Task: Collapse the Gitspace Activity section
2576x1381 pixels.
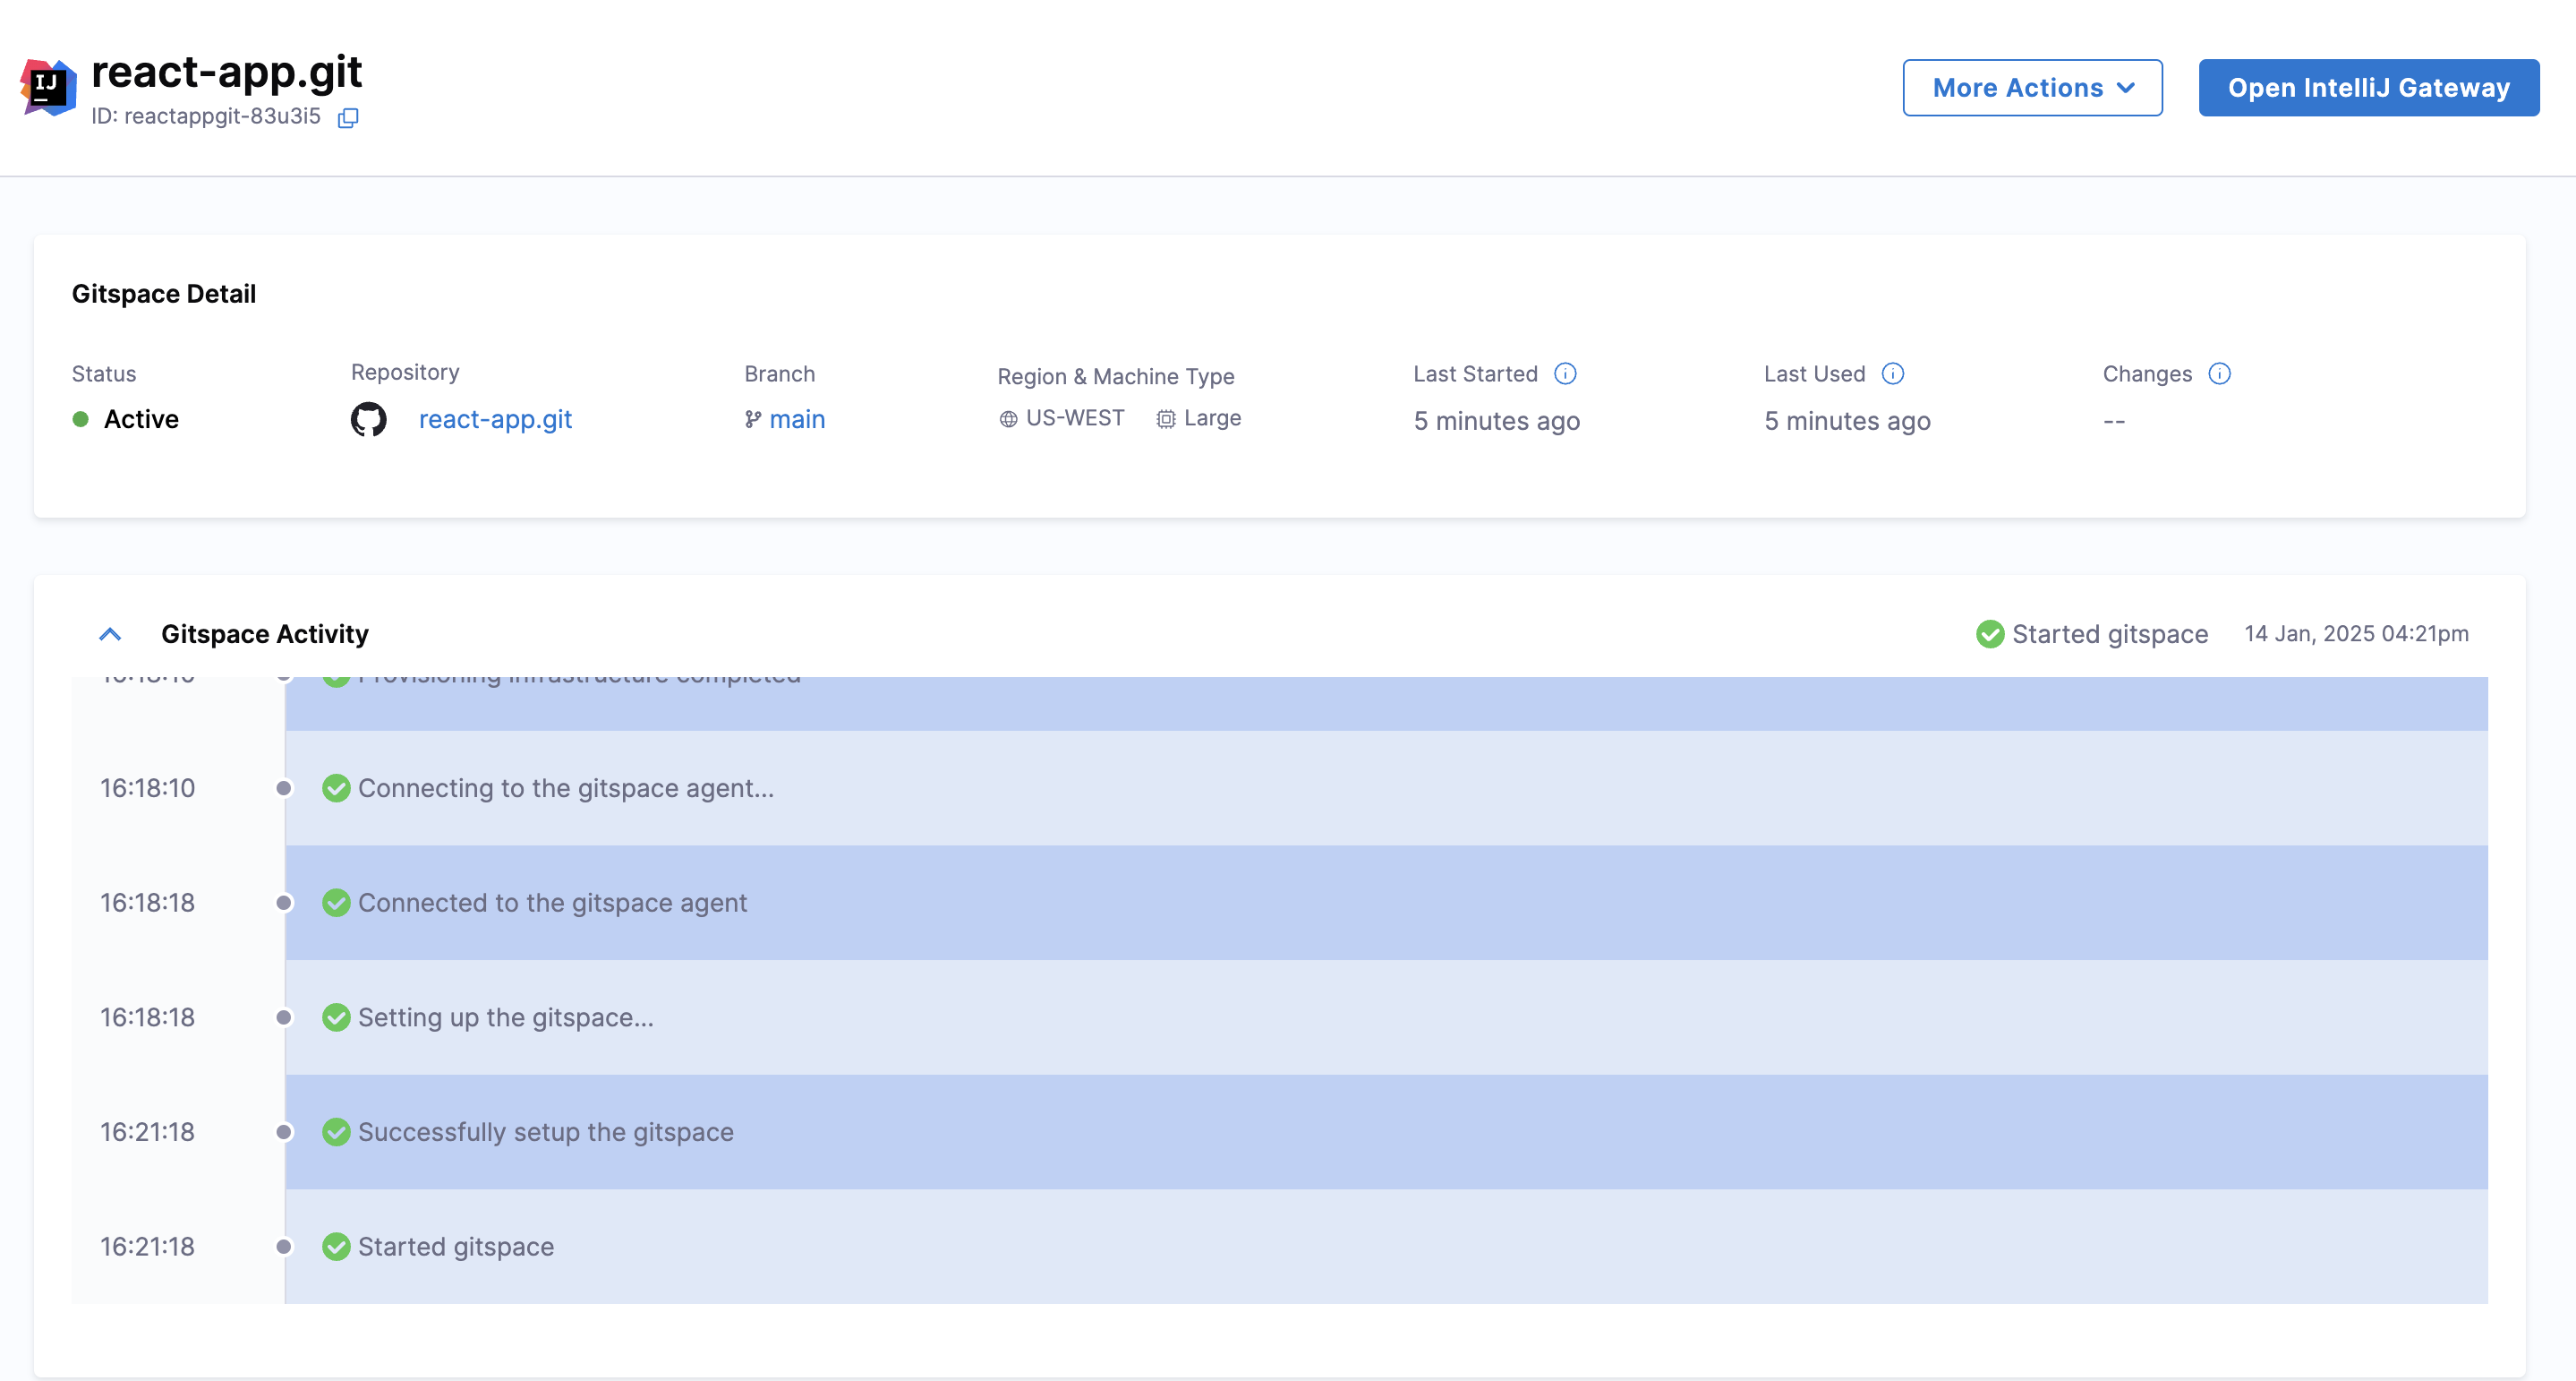Action: coord(110,633)
